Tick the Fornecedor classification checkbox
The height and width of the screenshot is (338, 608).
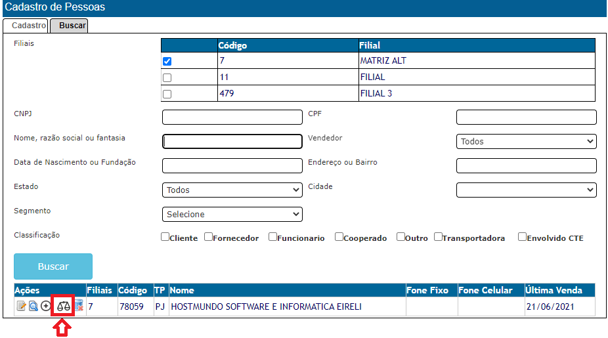coord(209,237)
